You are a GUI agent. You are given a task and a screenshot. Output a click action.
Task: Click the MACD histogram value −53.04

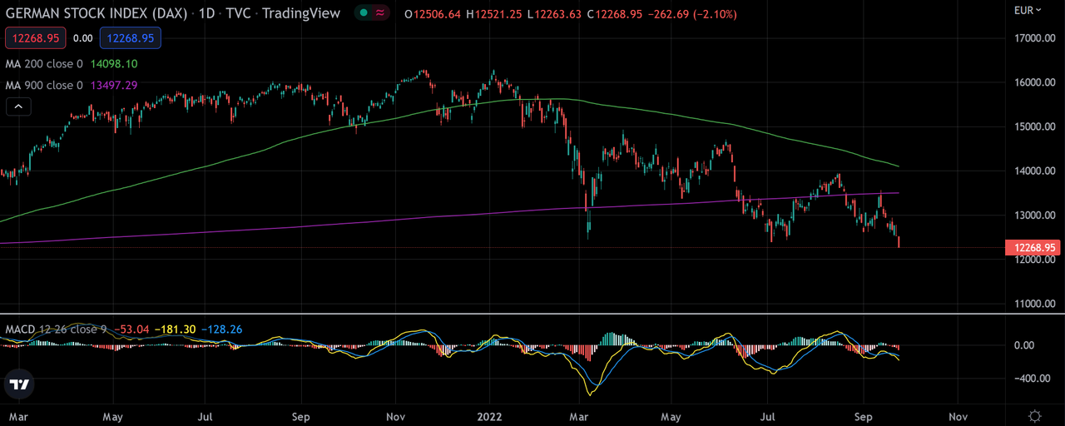131,329
